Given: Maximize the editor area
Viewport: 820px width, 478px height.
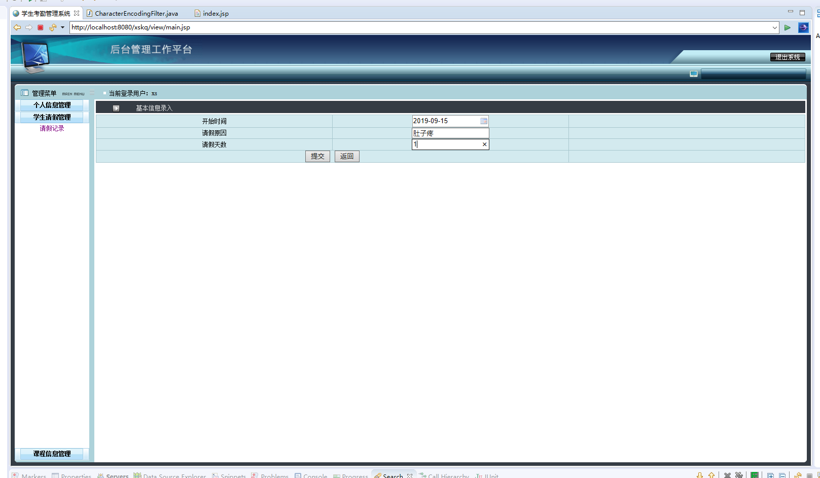Looking at the screenshot, I should click(802, 12).
